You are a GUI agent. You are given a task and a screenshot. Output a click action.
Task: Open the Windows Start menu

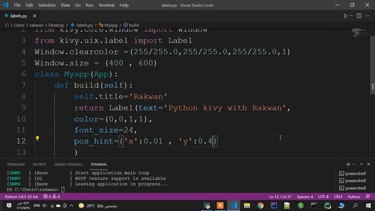[x=369, y=206]
